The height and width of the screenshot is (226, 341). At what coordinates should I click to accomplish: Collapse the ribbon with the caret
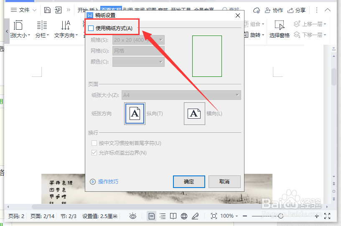[328, 10]
